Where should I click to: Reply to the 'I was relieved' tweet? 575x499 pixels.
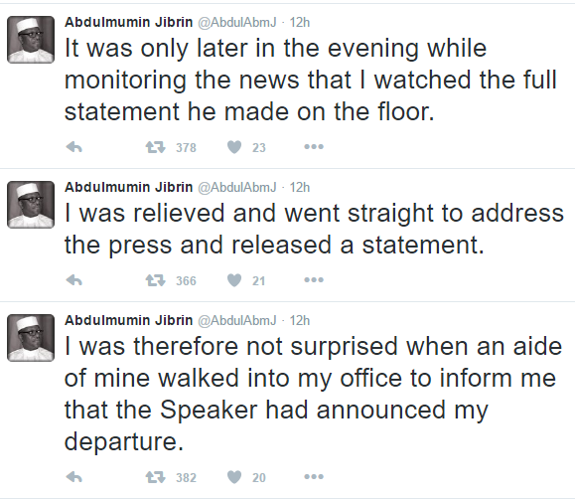click(74, 280)
